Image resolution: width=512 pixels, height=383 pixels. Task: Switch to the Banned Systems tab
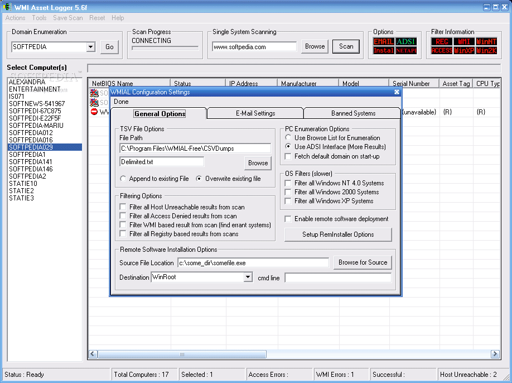click(353, 113)
